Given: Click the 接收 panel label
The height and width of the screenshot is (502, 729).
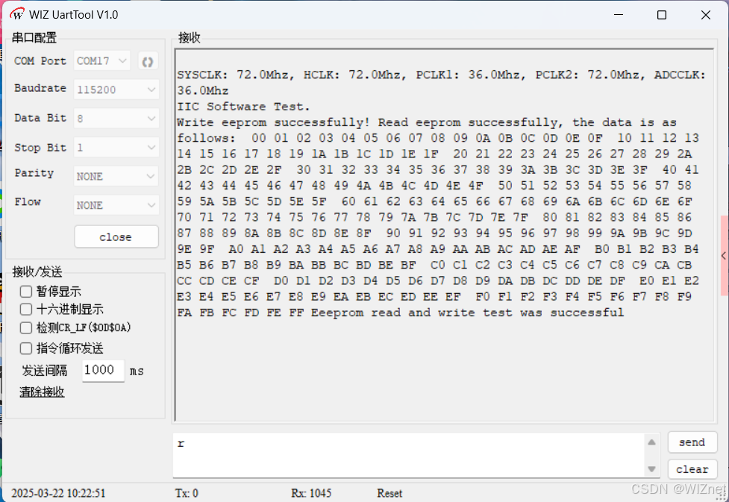Looking at the screenshot, I should [x=190, y=37].
